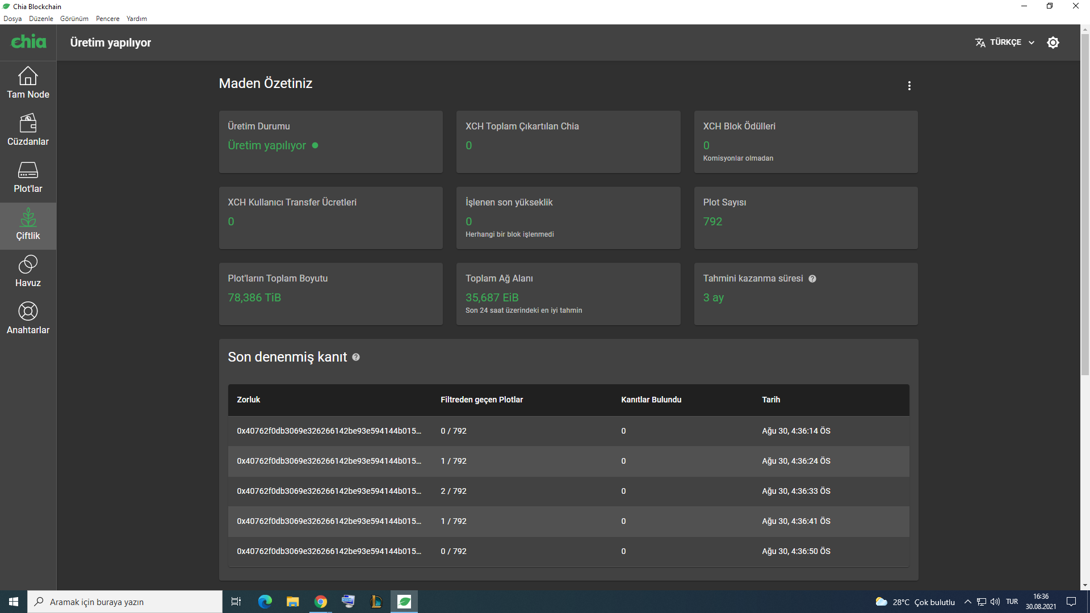Open the clock showing 16:36
The height and width of the screenshot is (613, 1090).
point(1041,602)
